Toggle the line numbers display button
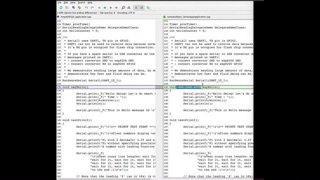320x180 pixels. (136, 8)
